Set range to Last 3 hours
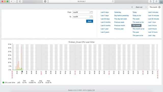Viewport: 163px width, 92px height. [x=152, y=26]
